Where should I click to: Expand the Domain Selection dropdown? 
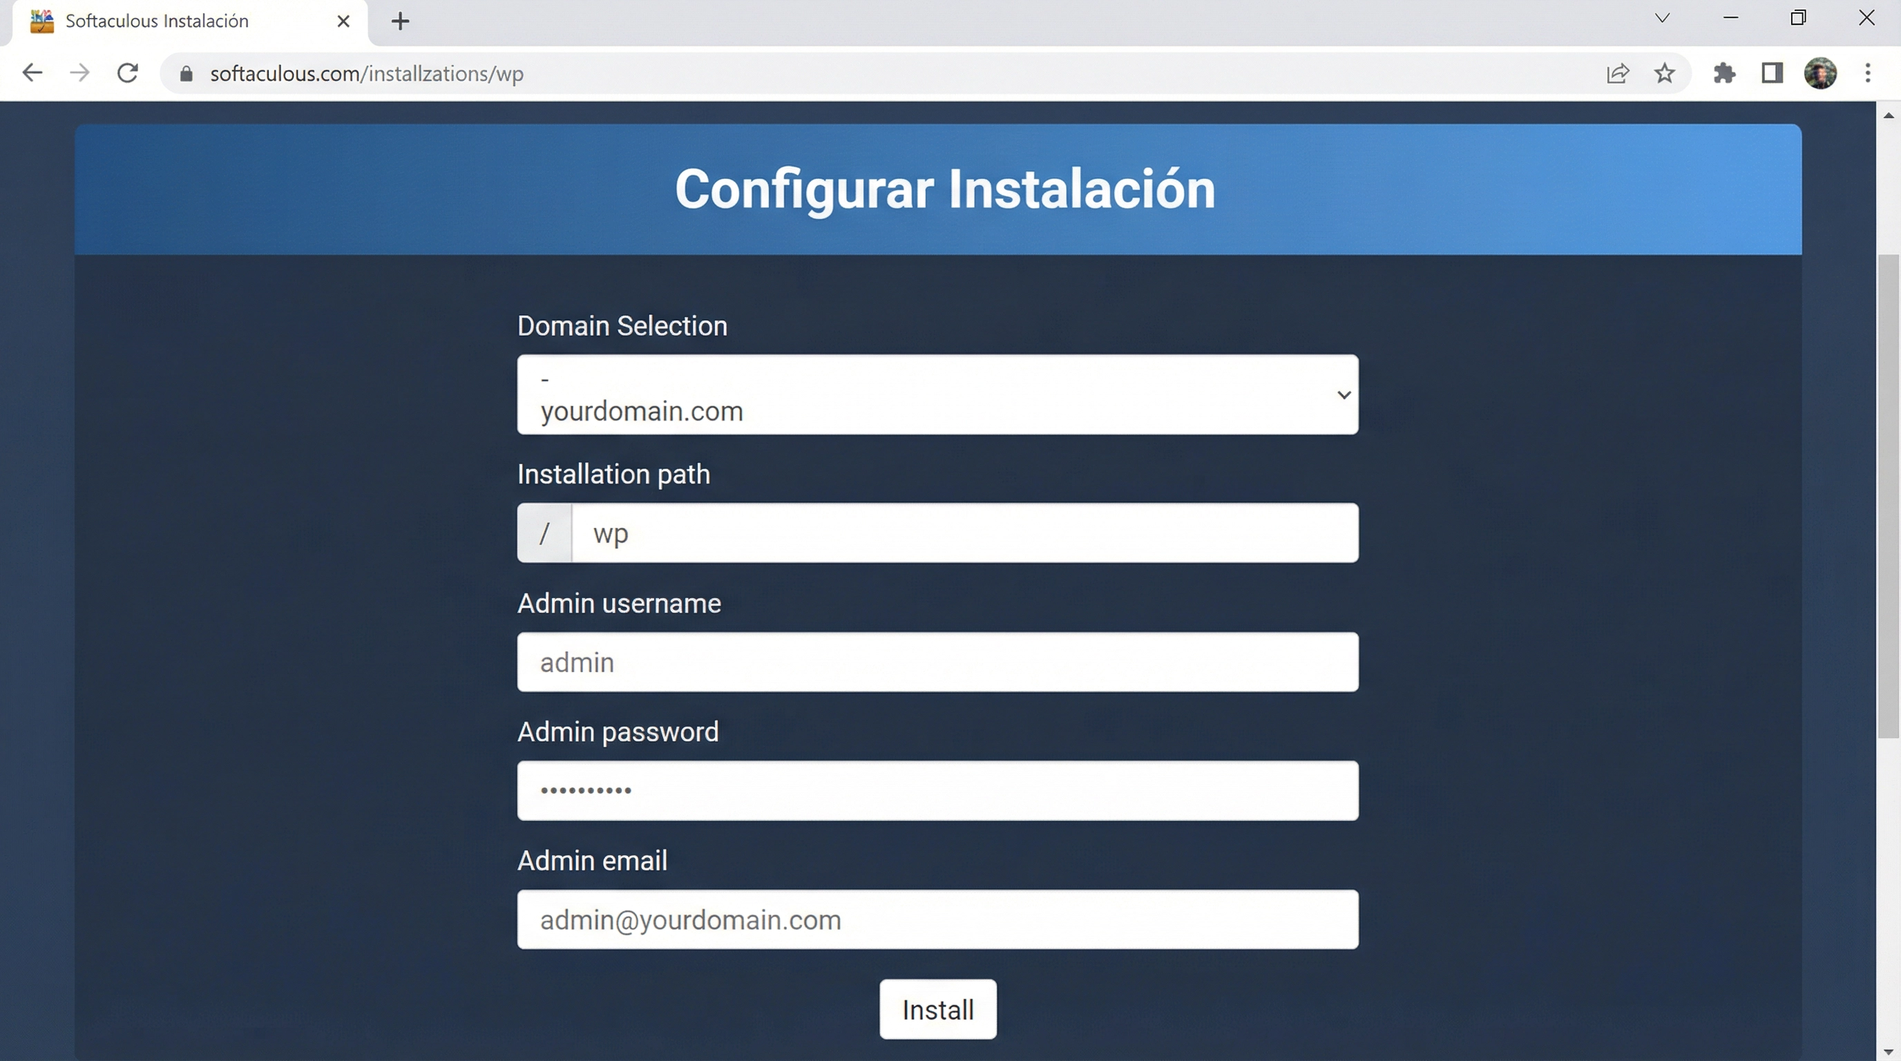(937, 394)
